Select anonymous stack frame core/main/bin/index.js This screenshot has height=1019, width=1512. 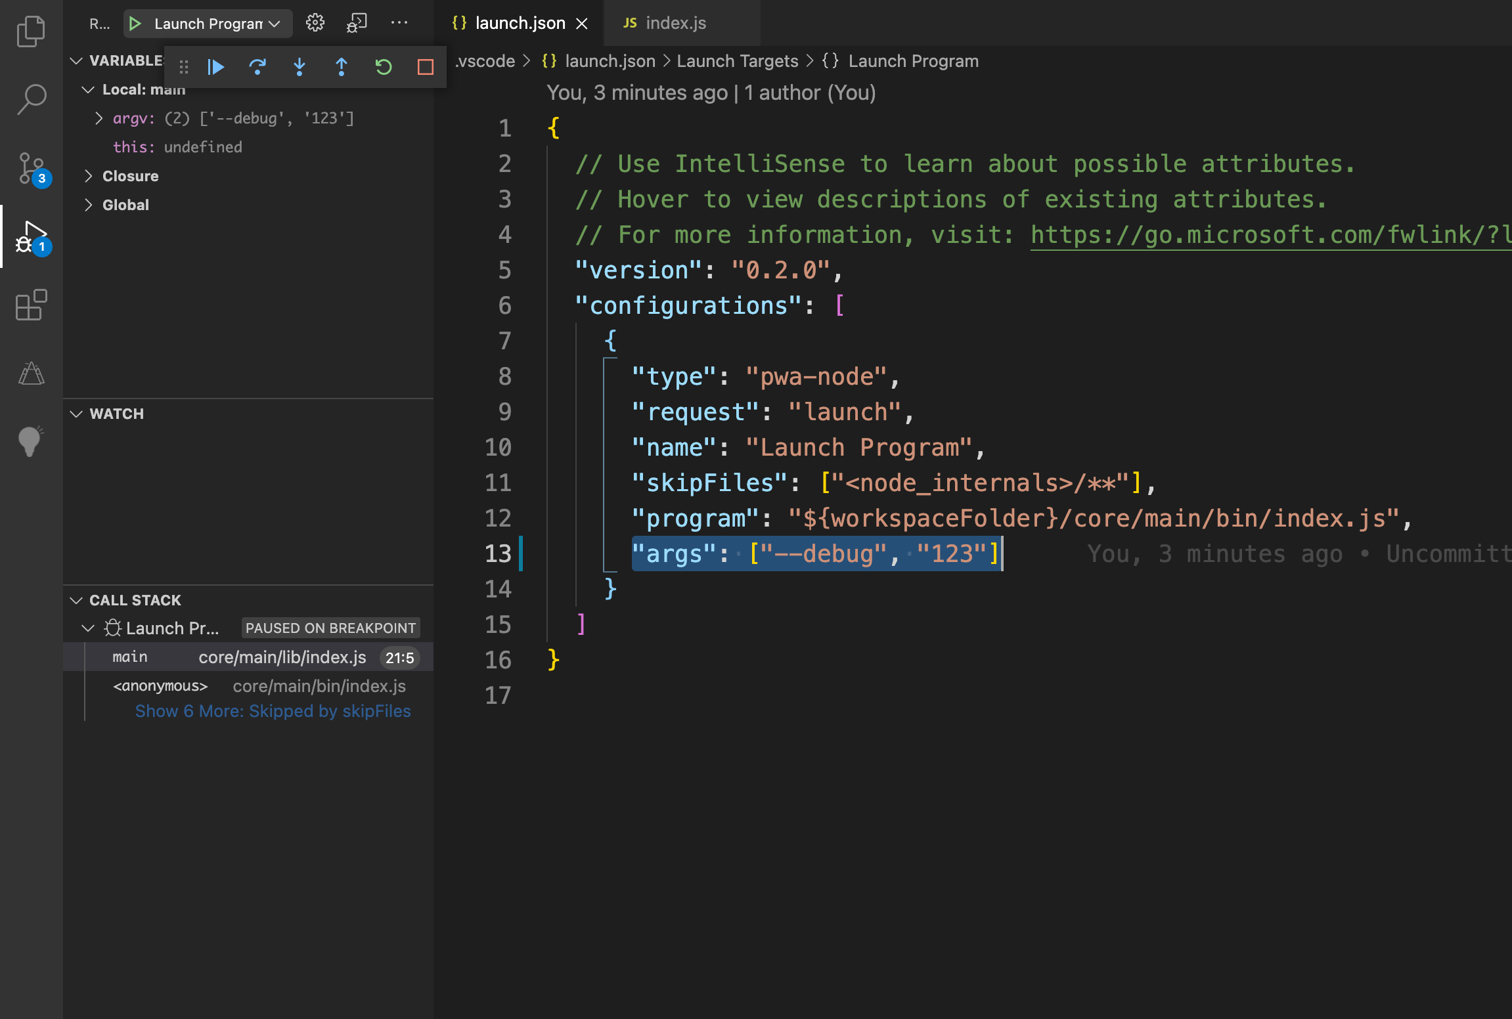point(248,686)
